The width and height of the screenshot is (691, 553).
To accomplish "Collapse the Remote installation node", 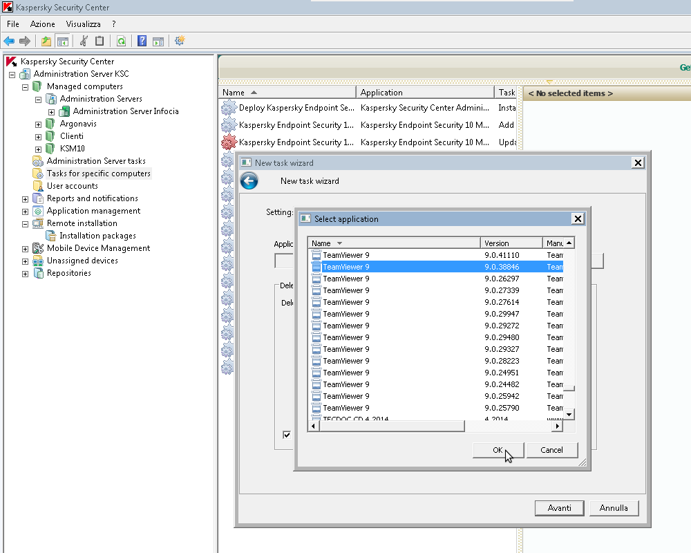I will tap(25, 224).
